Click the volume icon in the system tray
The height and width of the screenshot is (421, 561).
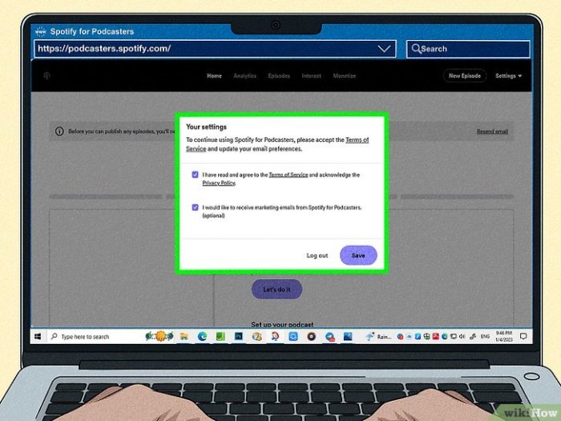pyautogui.click(x=462, y=337)
